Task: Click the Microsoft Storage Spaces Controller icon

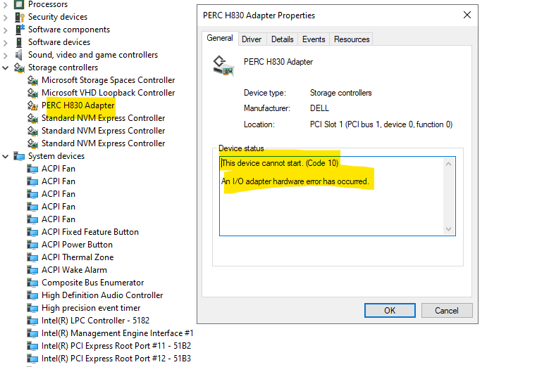Action: click(x=32, y=80)
